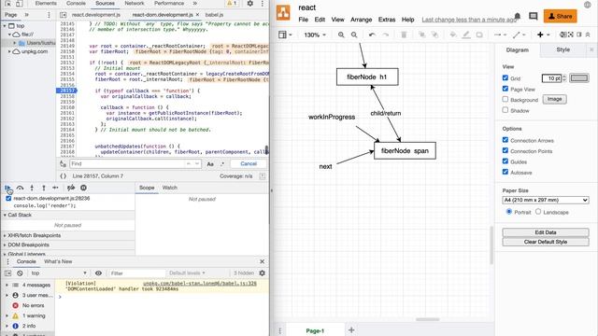Click the Step out of function icon
598x336 pixels.
44,188
